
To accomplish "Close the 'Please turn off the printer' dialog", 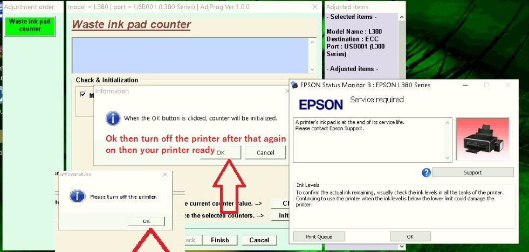I will point(164,174).
